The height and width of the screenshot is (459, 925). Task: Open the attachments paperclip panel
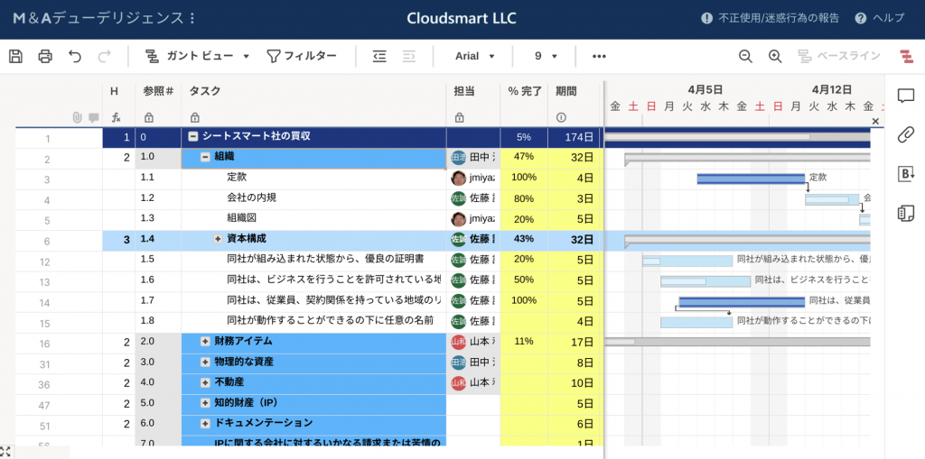905,134
